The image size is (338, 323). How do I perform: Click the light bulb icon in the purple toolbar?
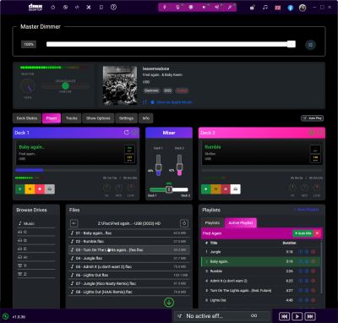tap(177, 8)
